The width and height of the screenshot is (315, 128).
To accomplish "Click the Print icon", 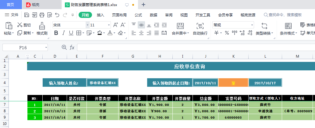I will point(42,15).
